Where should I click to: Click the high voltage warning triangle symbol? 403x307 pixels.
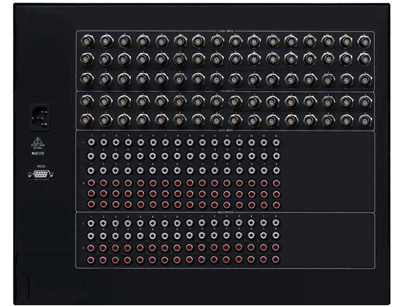[x=38, y=140]
